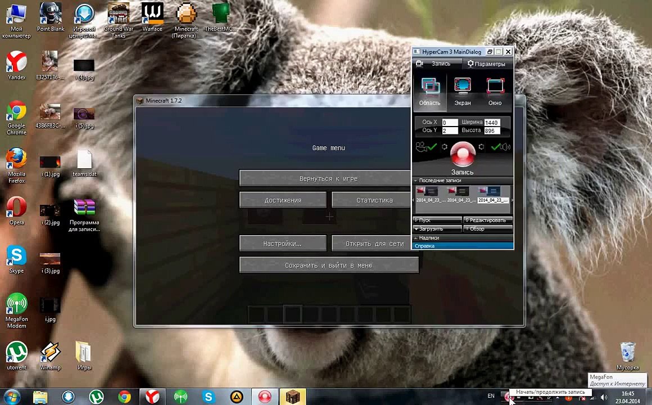This screenshot has width=652, height=405.
Task: Select the highlighted recording thumbnail in recent list
Action: click(493, 195)
